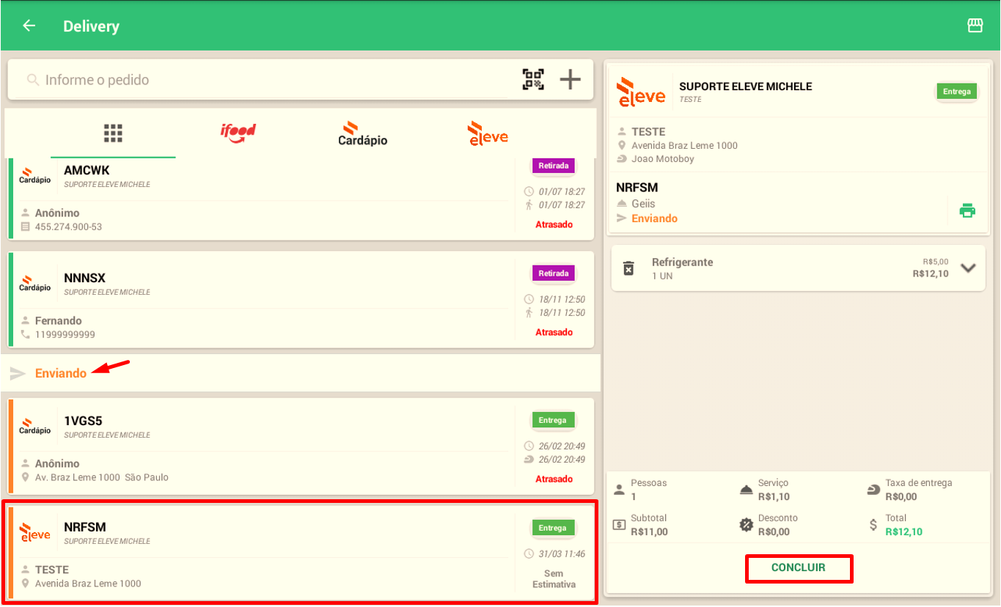The width and height of the screenshot is (1001, 607).
Task: Expand the Refrigerante item chevron
Action: point(969,268)
